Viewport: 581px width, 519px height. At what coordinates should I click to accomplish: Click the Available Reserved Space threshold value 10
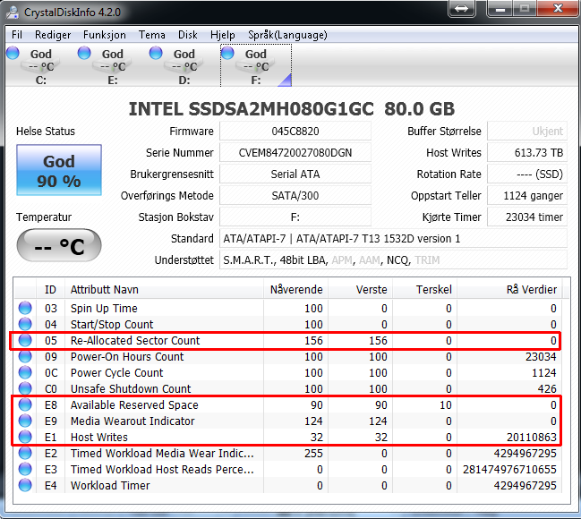click(x=446, y=404)
